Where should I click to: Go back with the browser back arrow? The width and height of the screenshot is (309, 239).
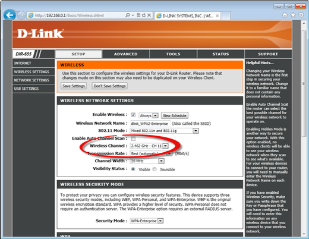[10, 15]
